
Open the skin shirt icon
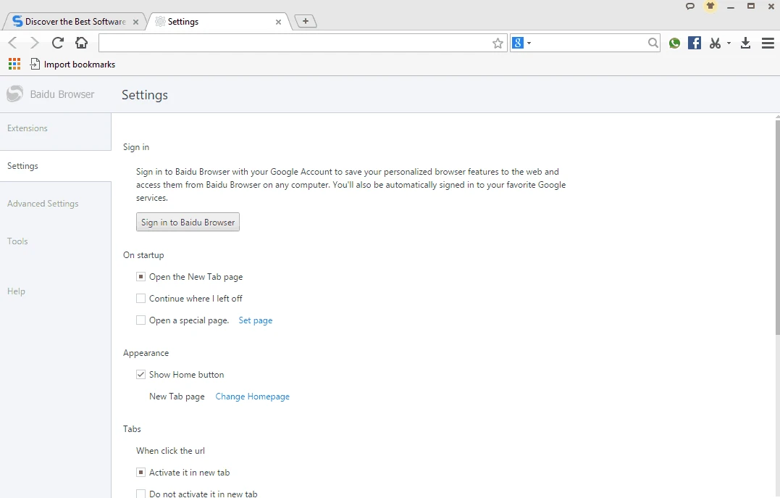coord(710,7)
